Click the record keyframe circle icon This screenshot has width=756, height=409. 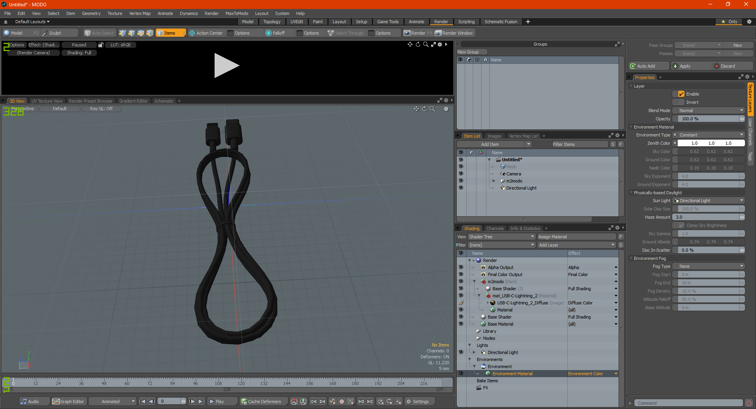[x=342, y=402]
